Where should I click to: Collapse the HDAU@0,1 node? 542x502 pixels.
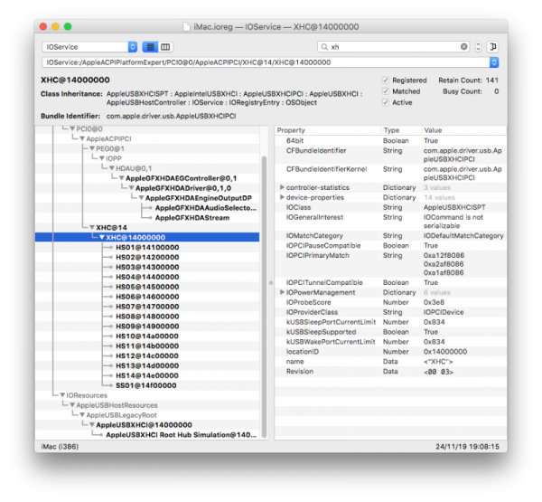(112, 168)
